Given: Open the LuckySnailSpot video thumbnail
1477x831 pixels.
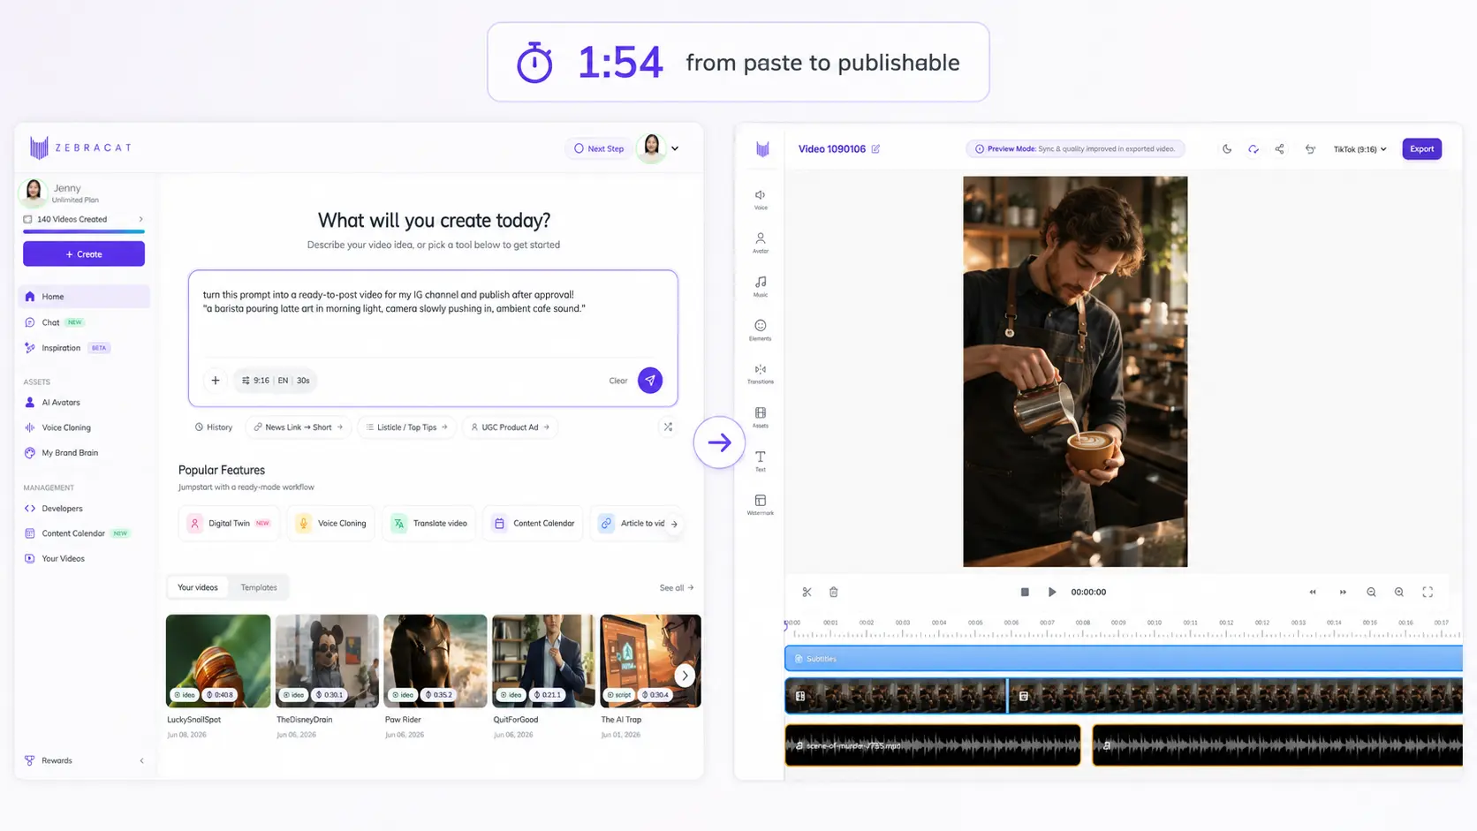Looking at the screenshot, I should (x=218, y=661).
